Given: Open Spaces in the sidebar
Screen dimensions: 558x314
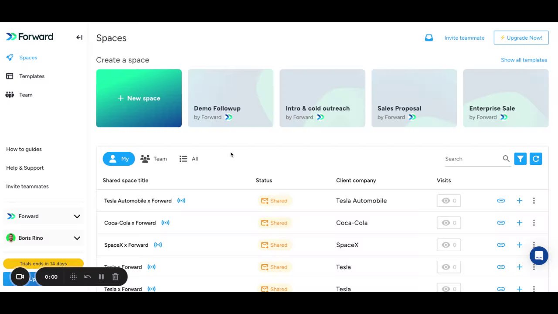Looking at the screenshot, I should click(28, 58).
